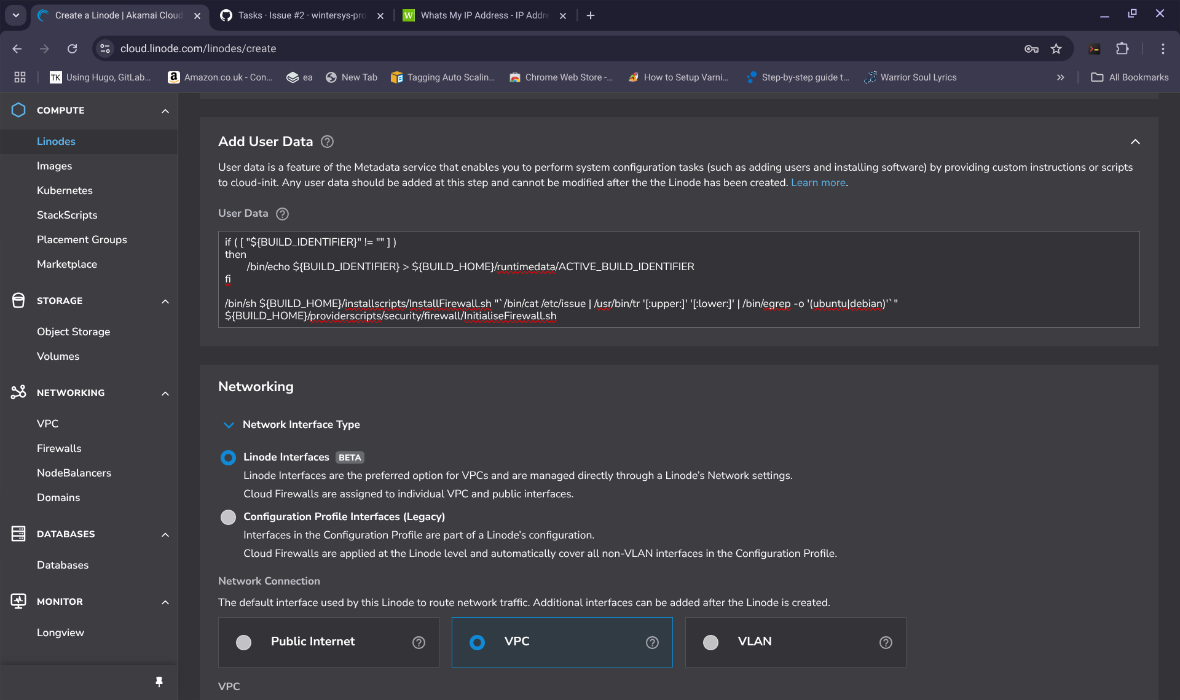
Task: Bookmark page with the star icon
Action: click(1056, 49)
